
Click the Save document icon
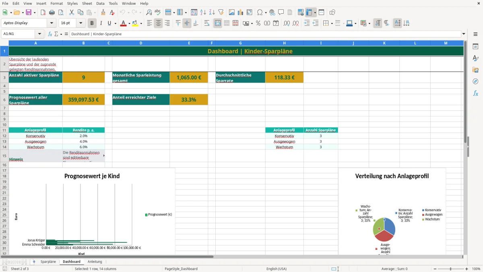(x=29, y=12)
